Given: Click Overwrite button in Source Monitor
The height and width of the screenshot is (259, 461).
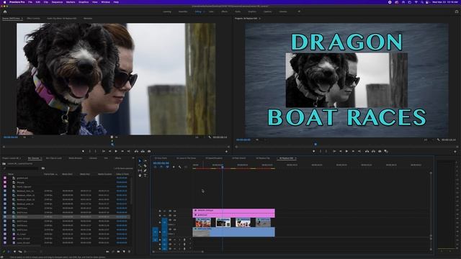Looking at the screenshot, I should [x=143, y=151].
